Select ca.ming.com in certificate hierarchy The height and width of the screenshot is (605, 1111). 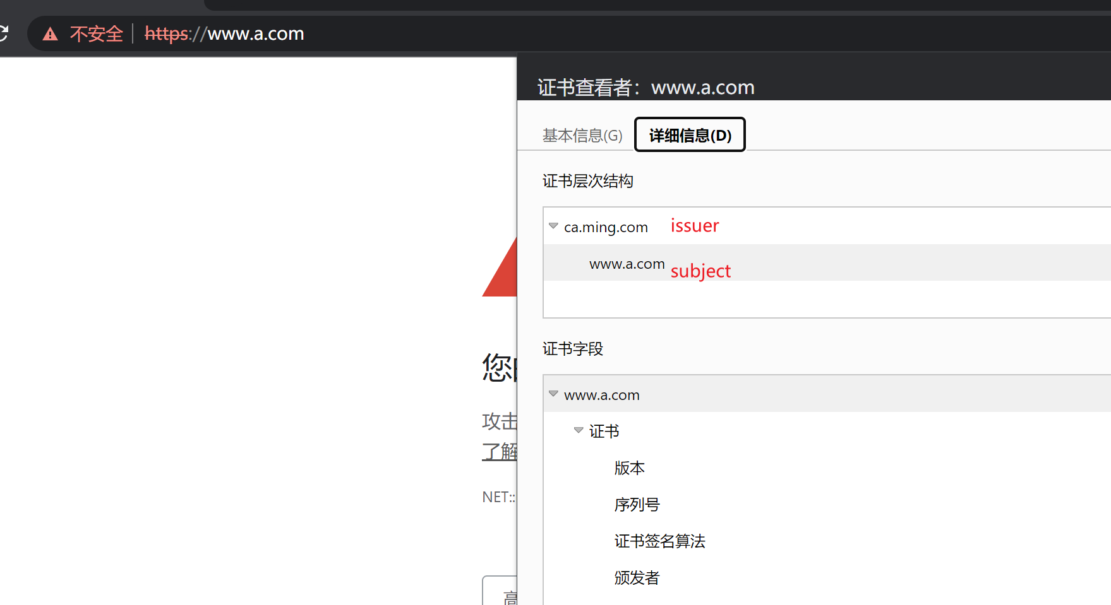pos(606,227)
